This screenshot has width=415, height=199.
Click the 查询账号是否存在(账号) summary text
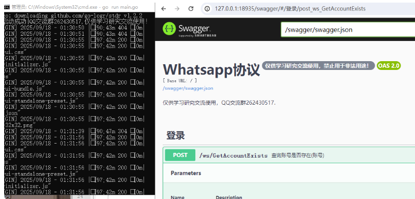[297, 155]
